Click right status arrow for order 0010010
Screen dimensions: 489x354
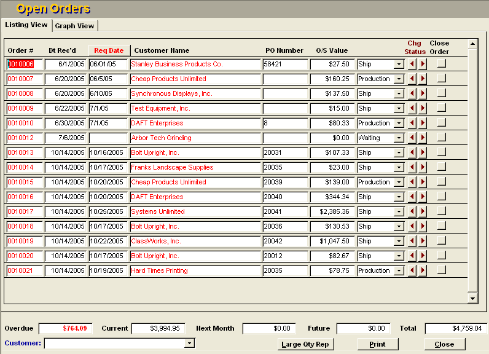423,123
